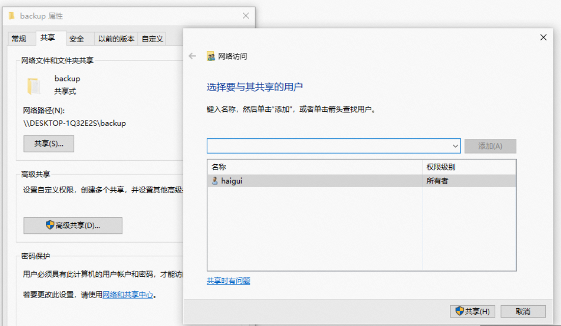This screenshot has height=326, width=561.
Task: Confirm with the 共享(H) button
Action: tap(473, 311)
